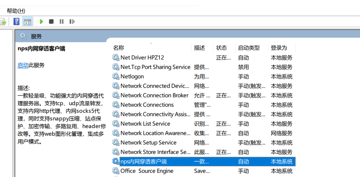Click 管理“... description of Network Connections
The image size is (360, 177).
pos(202,105)
